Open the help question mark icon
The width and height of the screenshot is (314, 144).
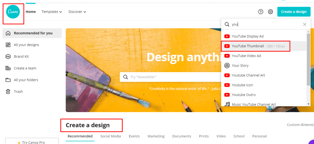tap(261, 12)
